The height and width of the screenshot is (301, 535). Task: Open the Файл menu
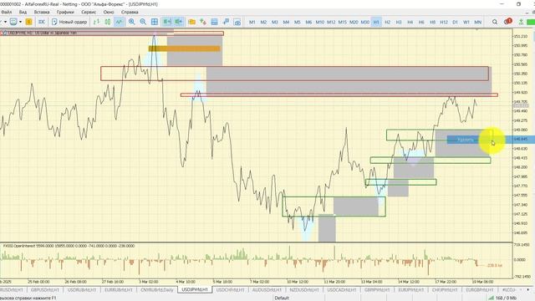(6, 12)
